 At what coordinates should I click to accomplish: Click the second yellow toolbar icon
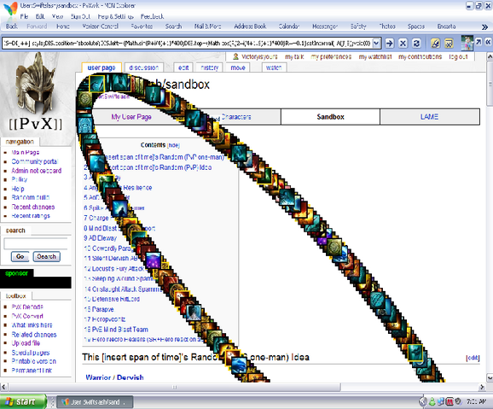point(449,44)
